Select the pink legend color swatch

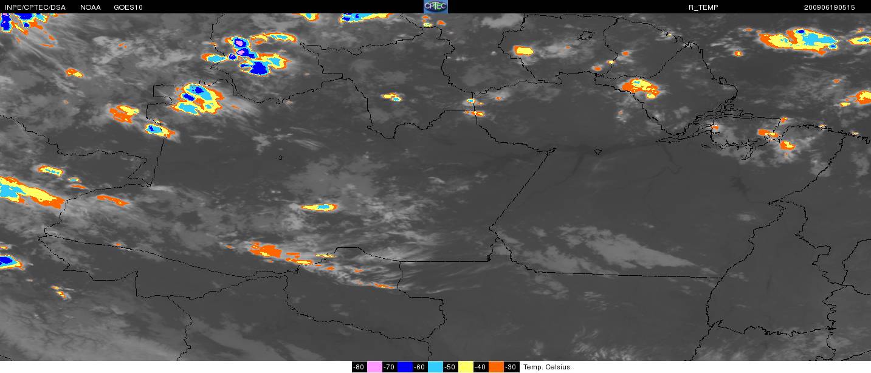(x=374, y=367)
